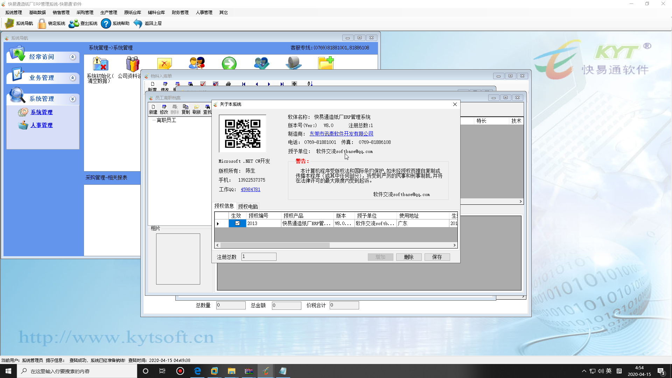Select the 离职员工 tree node
The width and height of the screenshot is (672, 378).
[x=167, y=120]
